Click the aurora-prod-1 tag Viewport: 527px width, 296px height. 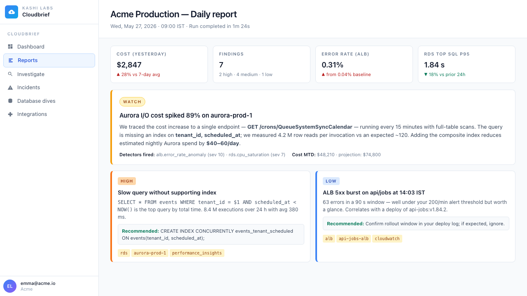150,253
